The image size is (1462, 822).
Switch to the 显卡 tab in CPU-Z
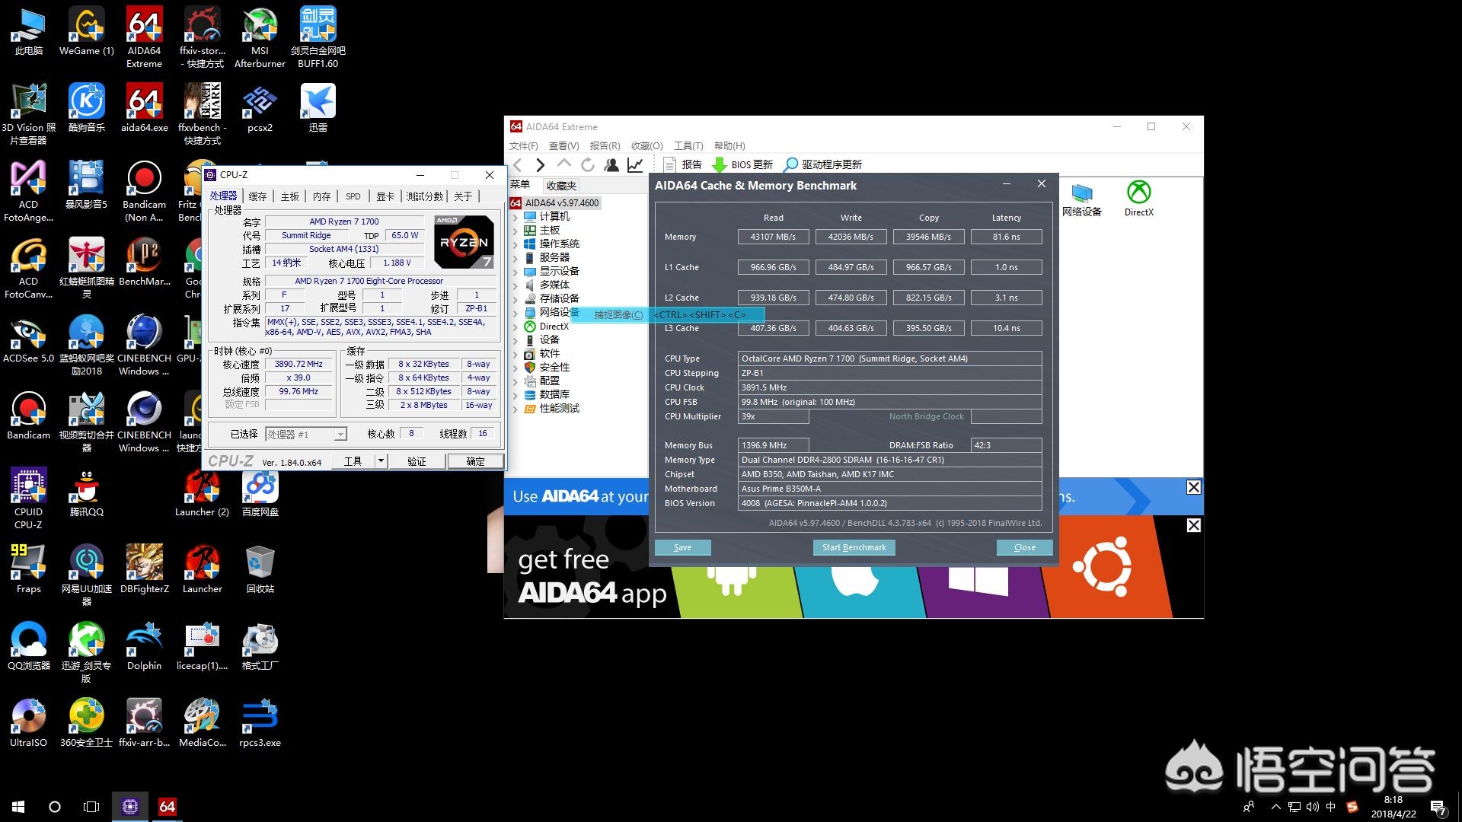pos(385,196)
